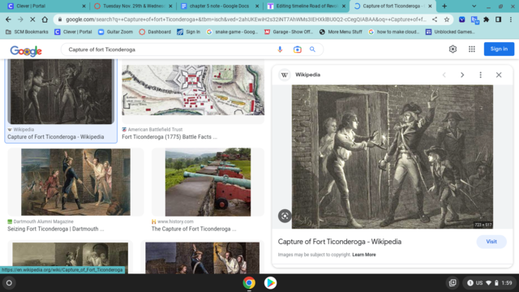Open the ChromeOS launcher

coord(9,283)
